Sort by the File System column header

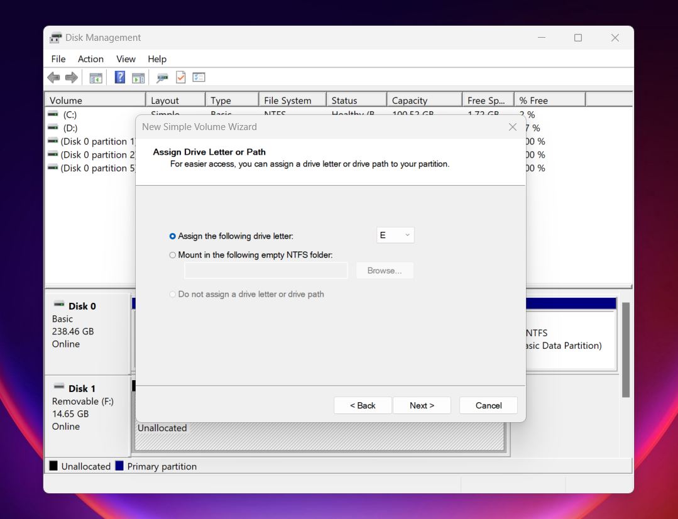click(x=293, y=101)
